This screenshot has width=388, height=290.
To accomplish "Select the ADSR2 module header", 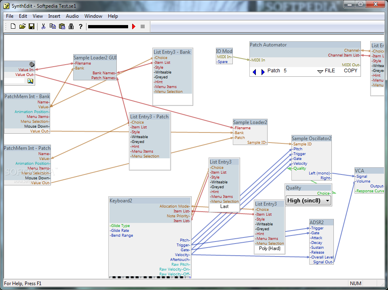I will (321, 223).
